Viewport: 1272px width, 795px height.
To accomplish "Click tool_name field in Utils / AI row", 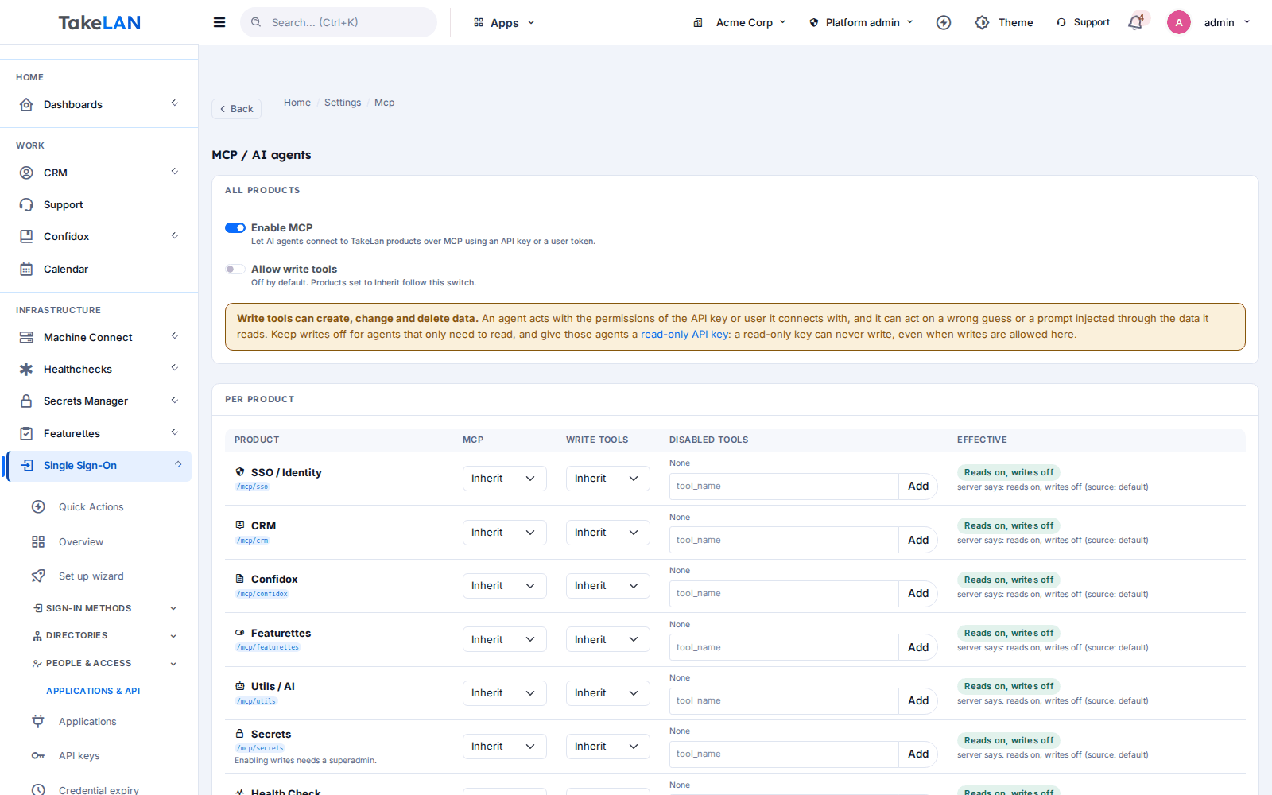I will (784, 700).
